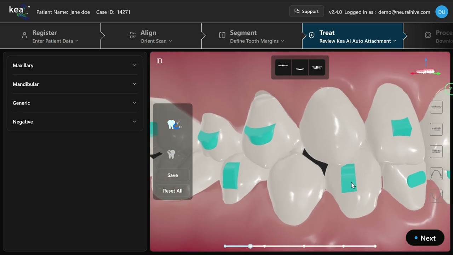Select the side view icon below the front view
Image resolution: width=453 pixels, height=255 pixels.
coord(436,129)
